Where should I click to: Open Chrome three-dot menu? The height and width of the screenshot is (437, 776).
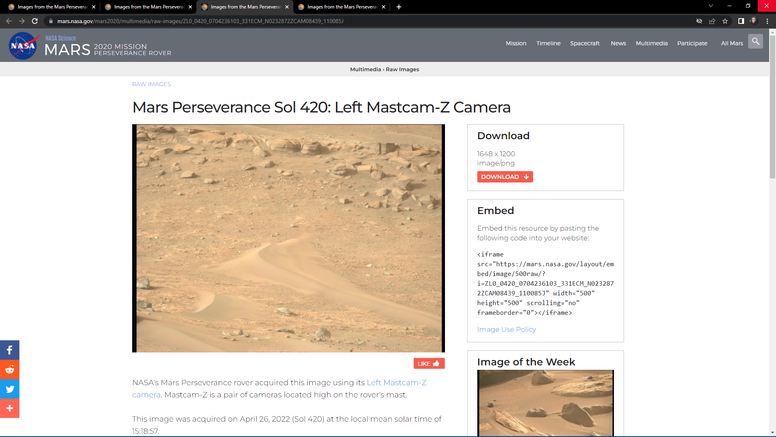(x=767, y=21)
